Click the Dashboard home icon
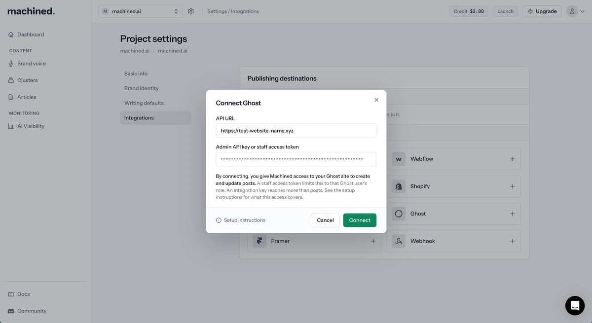Image resolution: width=592 pixels, height=323 pixels. click(11, 35)
